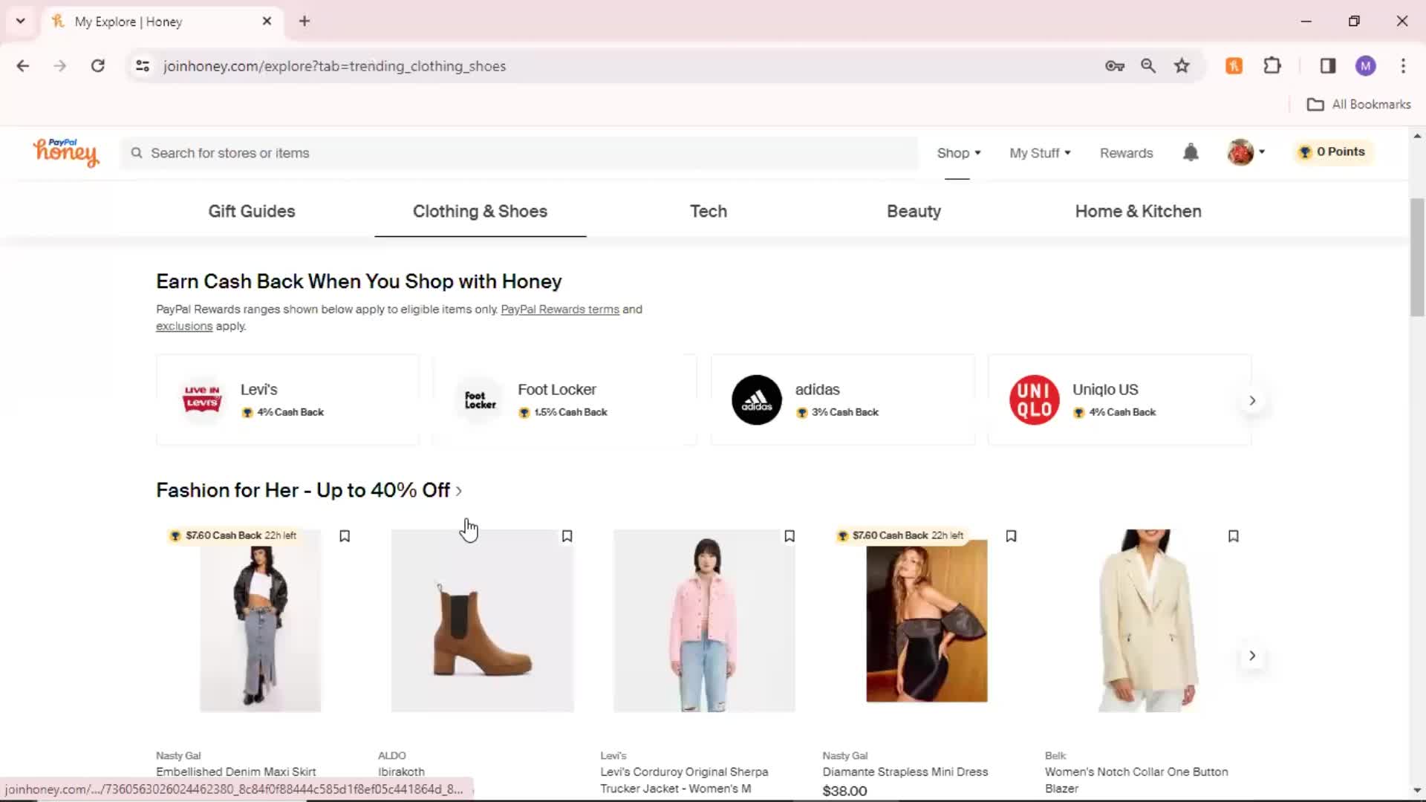View site information icon

(143, 65)
